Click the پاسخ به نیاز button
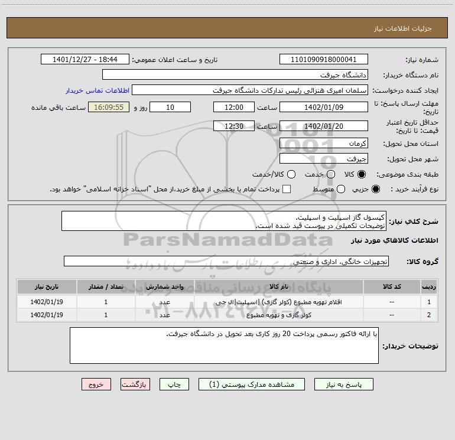The height and width of the screenshot is (440, 455). point(343,384)
